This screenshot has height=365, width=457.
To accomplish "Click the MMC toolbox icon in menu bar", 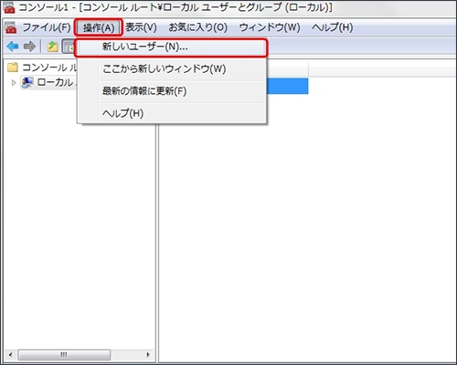I will pyautogui.click(x=11, y=27).
